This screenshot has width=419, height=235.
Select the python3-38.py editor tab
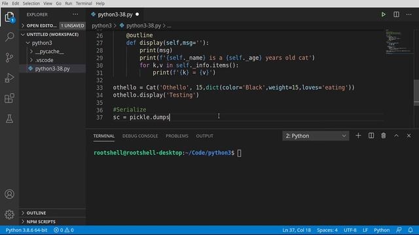point(115,14)
